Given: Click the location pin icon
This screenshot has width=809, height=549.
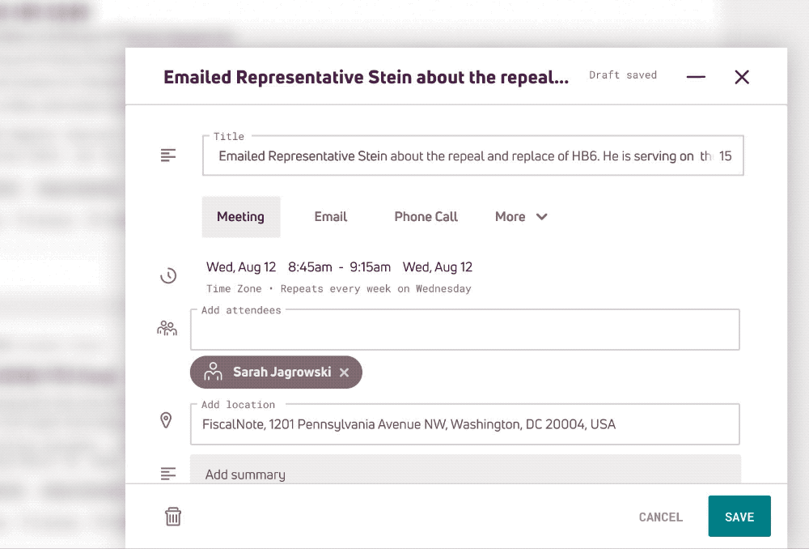Looking at the screenshot, I should pos(167,420).
